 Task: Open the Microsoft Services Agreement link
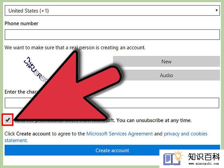pos(120,134)
